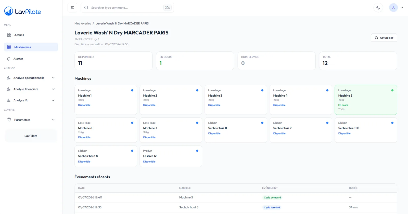The height and width of the screenshot is (214, 408).
Task: Click Sechoir haut 10 status dot
Action: pos(392,123)
